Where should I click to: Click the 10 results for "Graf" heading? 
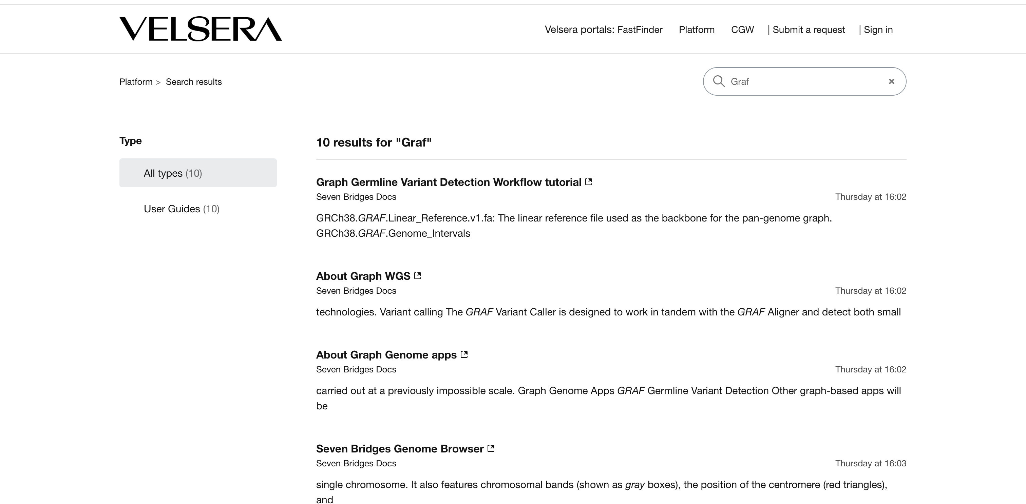point(374,142)
